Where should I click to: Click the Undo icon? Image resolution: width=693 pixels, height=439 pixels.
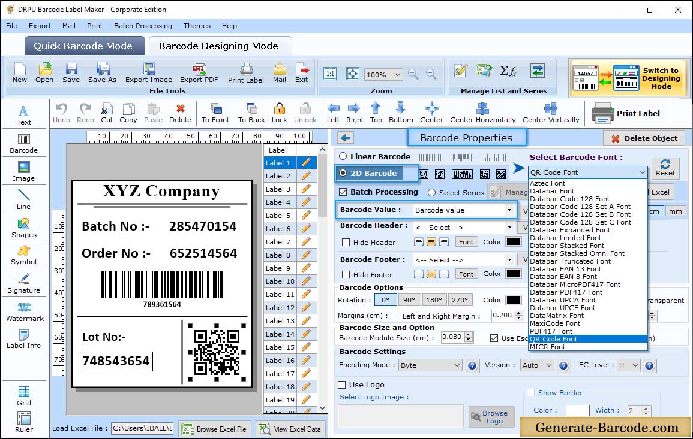click(x=61, y=113)
